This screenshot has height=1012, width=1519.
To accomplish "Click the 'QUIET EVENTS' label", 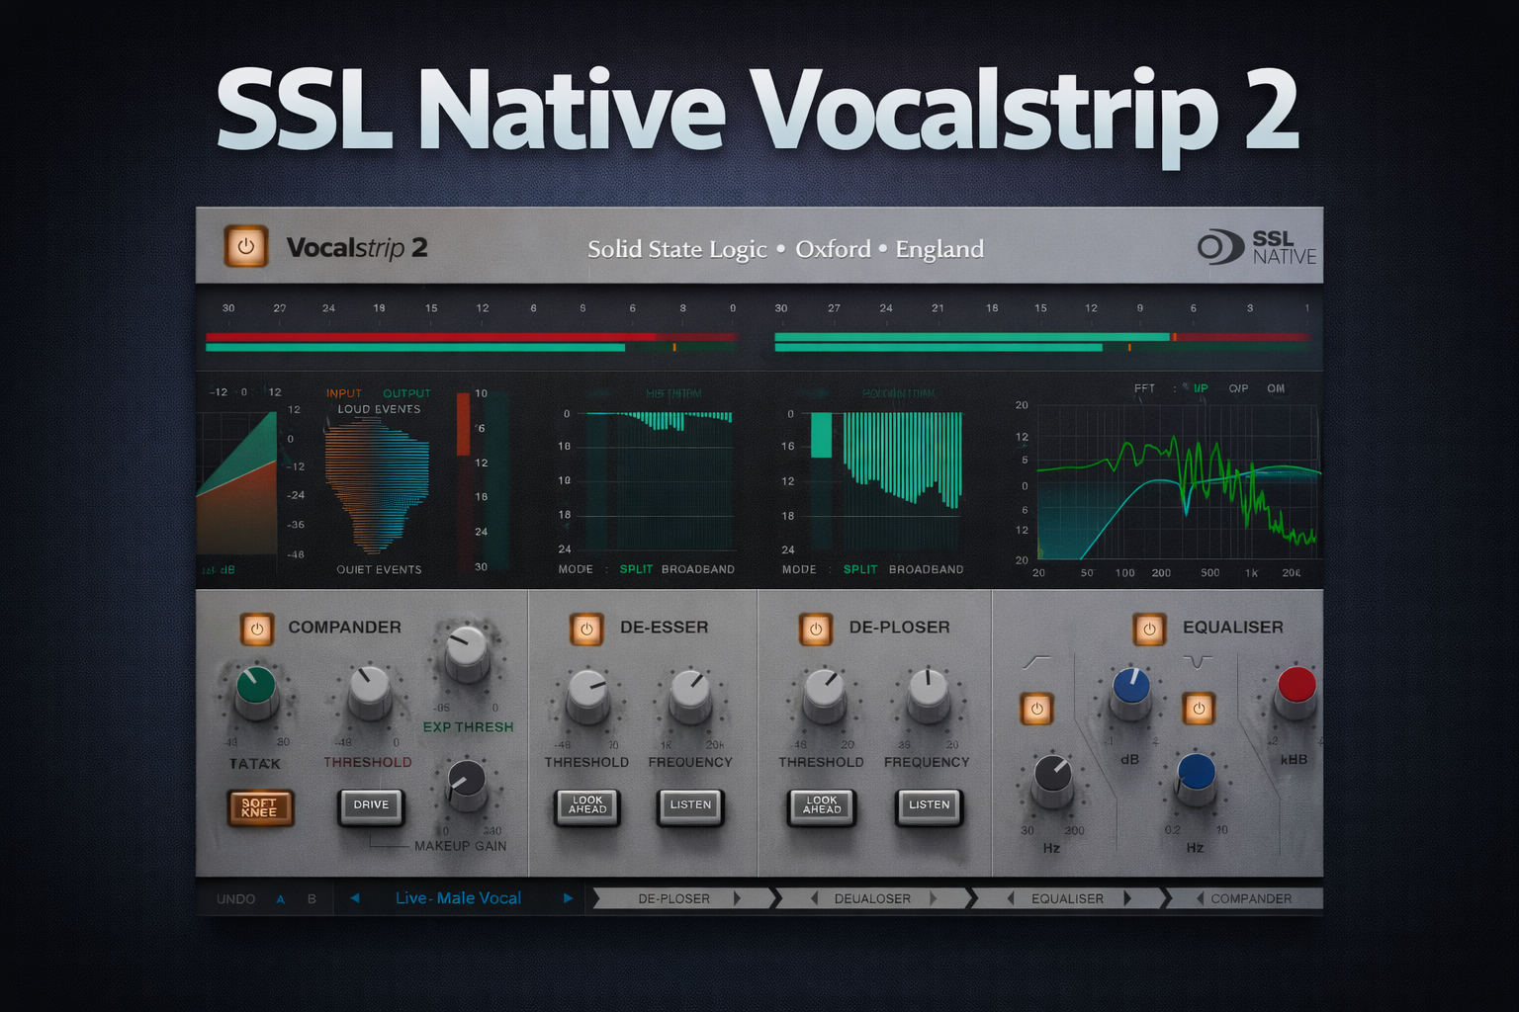I will (x=379, y=570).
